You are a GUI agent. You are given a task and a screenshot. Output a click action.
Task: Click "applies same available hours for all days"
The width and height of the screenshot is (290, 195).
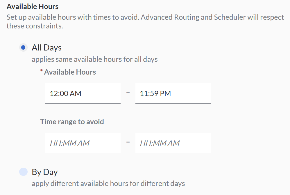point(95,59)
